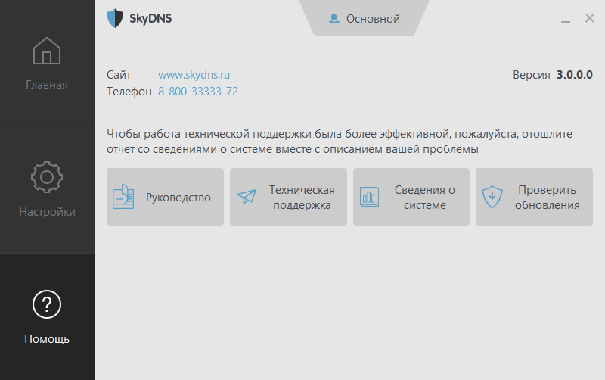
Task: Click the SkyDNS title text
Action: point(150,18)
